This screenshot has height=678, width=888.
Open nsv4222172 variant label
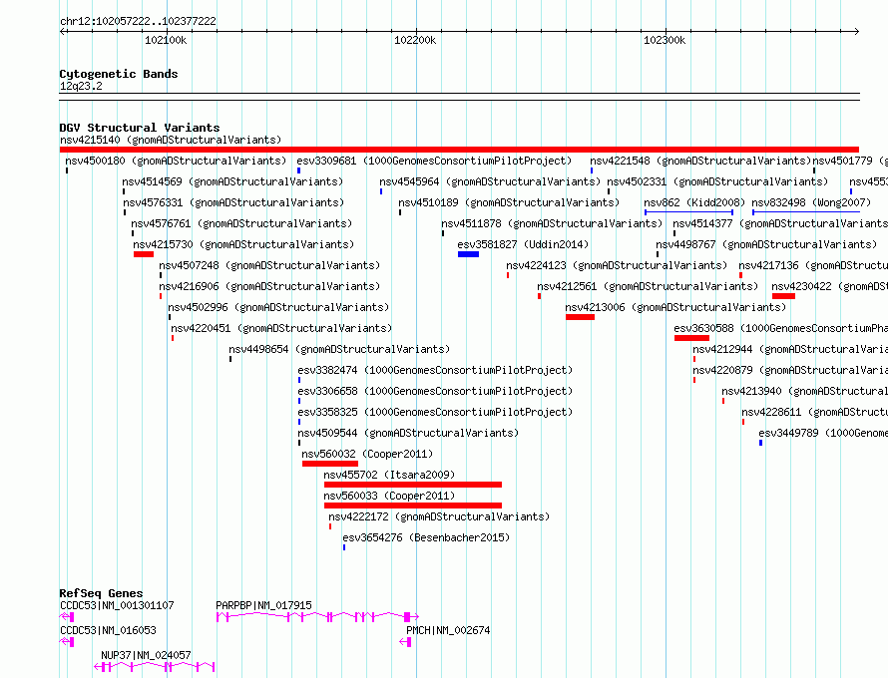tap(439, 516)
